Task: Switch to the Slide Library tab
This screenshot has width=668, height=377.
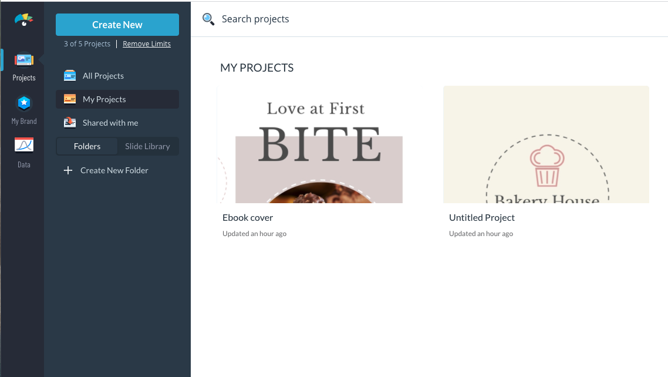Action: pos(147,146)
